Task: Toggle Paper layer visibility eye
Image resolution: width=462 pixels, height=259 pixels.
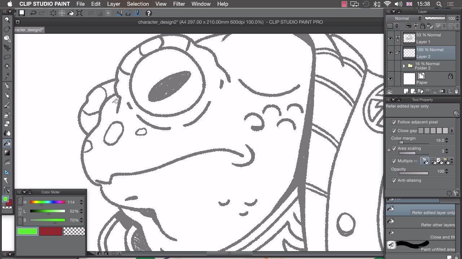Action: point(390,79)
